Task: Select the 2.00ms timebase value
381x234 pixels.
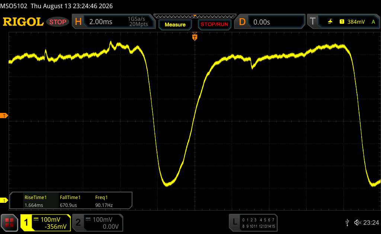Action: tap(100, 22)
